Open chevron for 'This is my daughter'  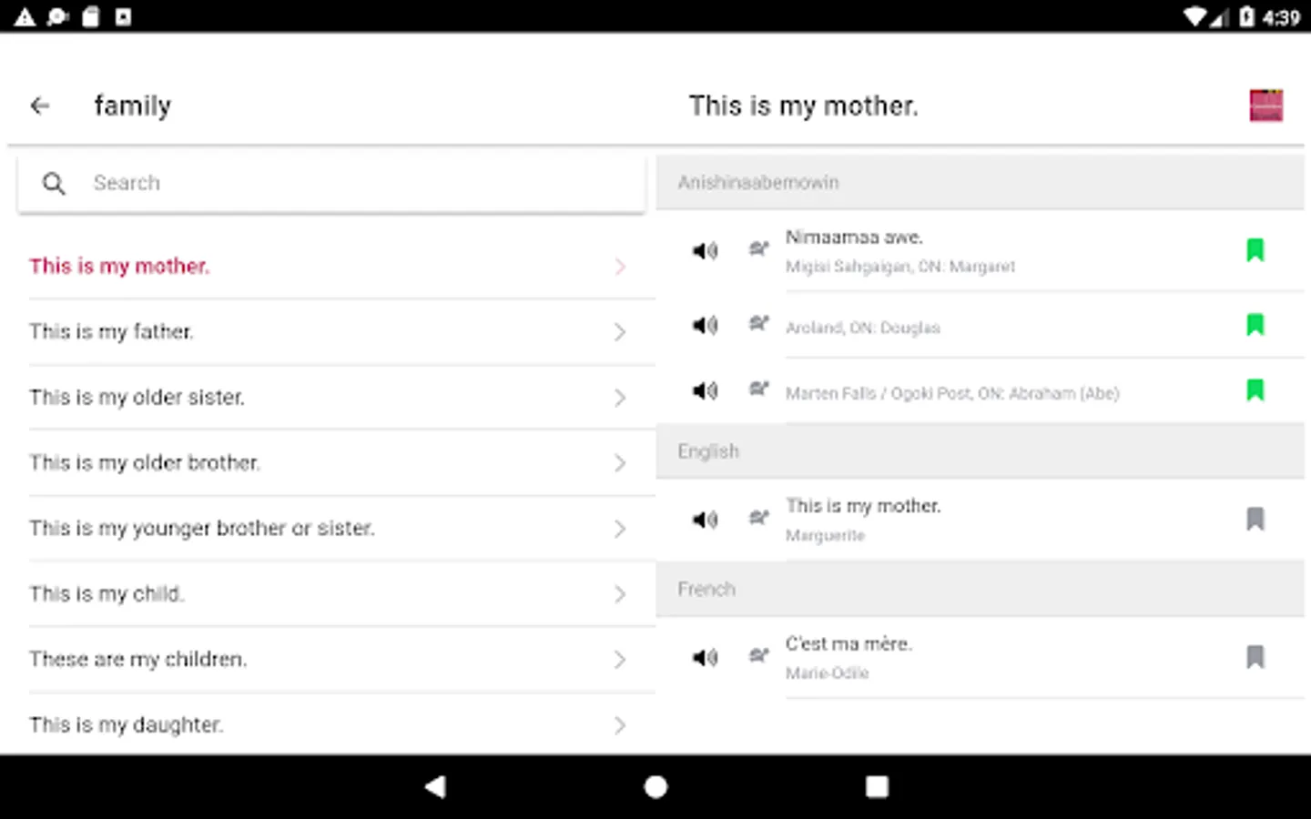620,725
